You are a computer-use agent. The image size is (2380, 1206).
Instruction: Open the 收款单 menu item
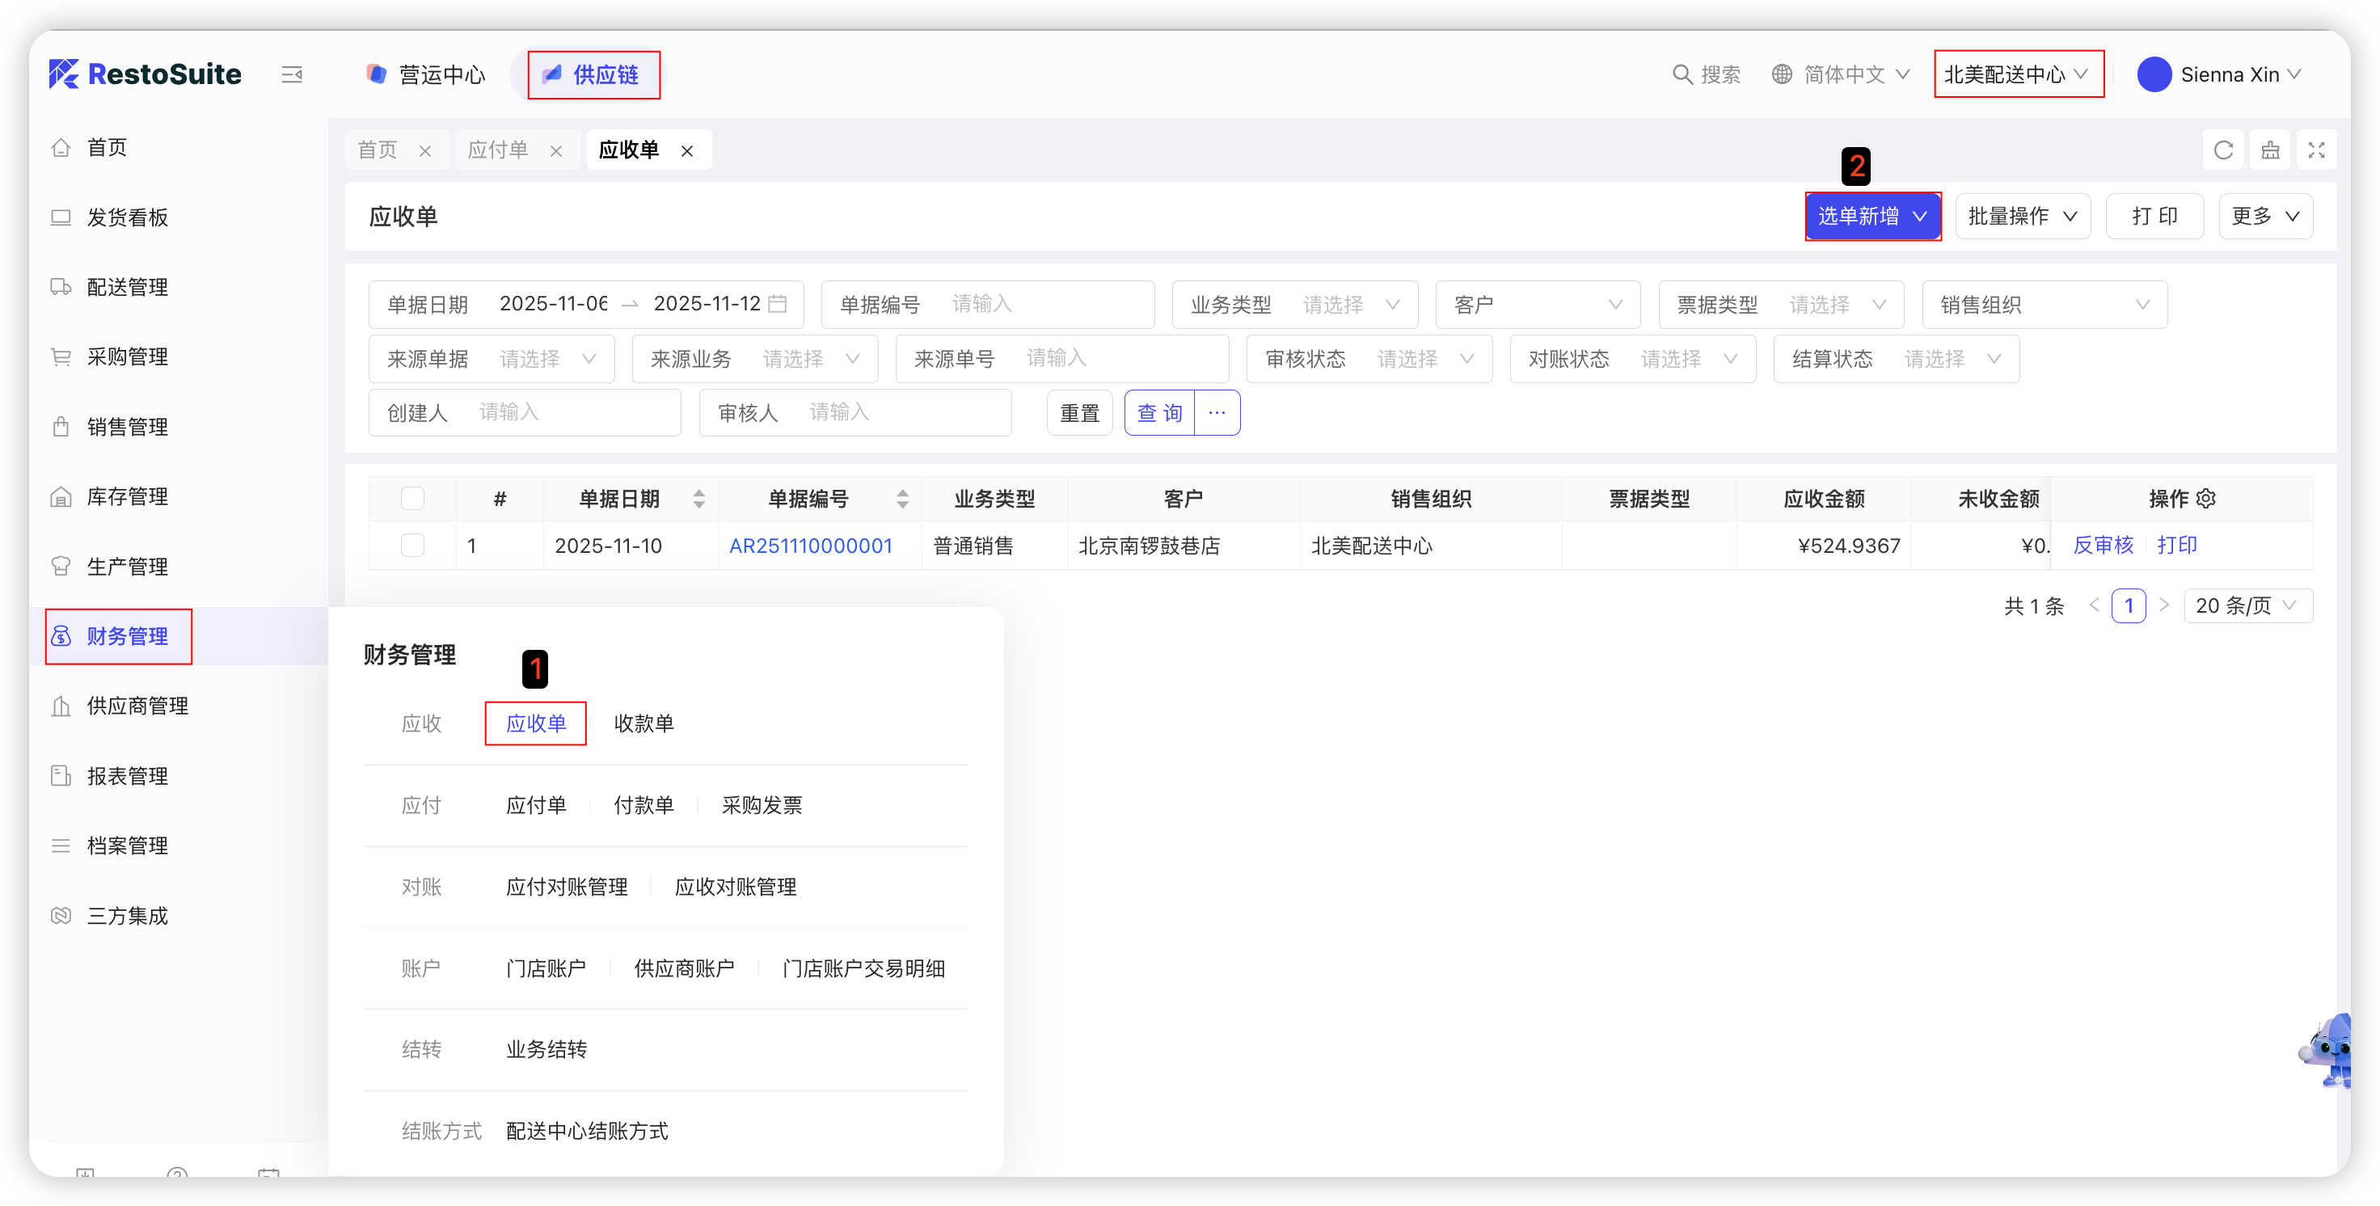click(x=643, y=724)
